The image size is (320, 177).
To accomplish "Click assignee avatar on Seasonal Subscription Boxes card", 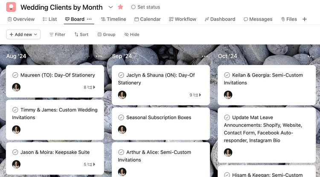I will click(122, 130).
